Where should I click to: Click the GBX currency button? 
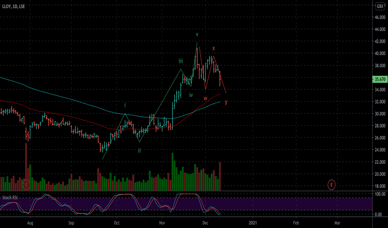380,6
